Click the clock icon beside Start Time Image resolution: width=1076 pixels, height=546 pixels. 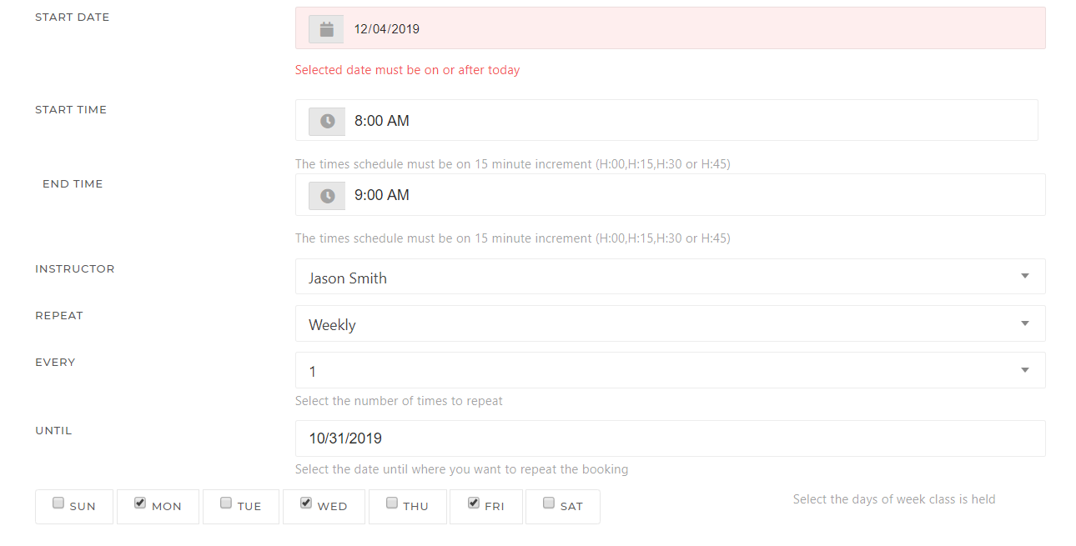(327, 121)
